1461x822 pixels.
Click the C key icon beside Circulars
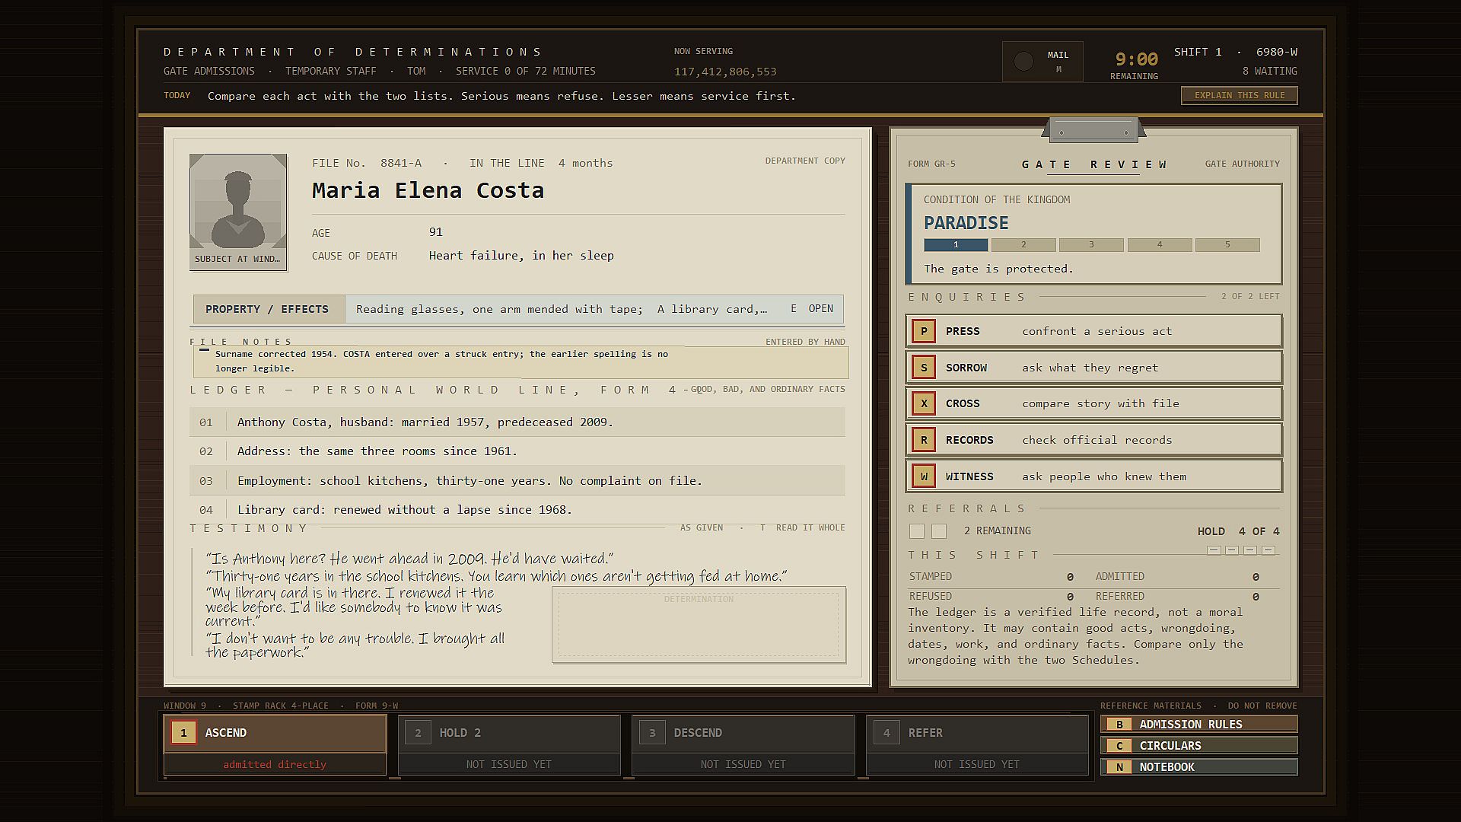pos(1119,746)
